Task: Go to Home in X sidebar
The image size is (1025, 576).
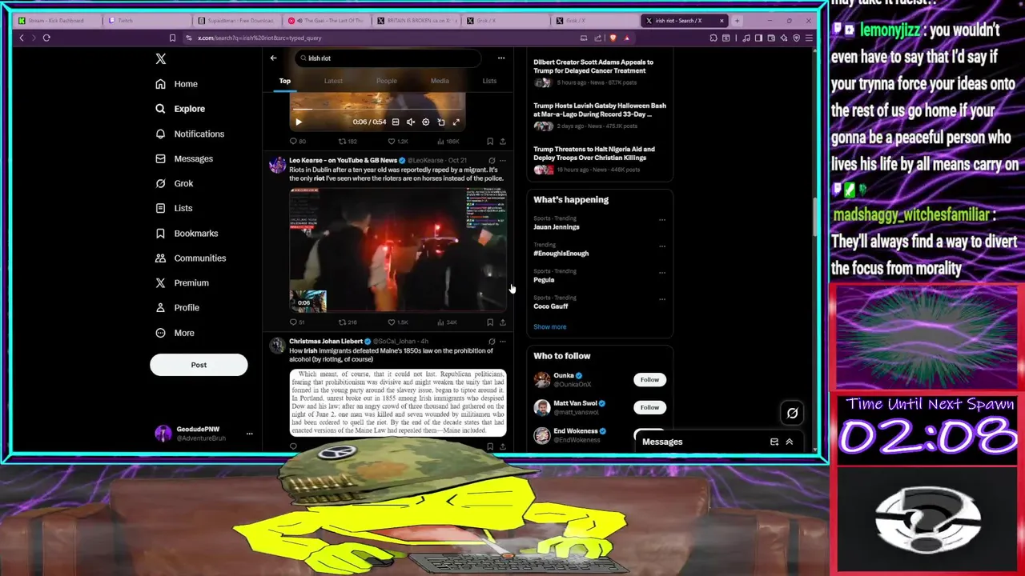Action: 177,84
